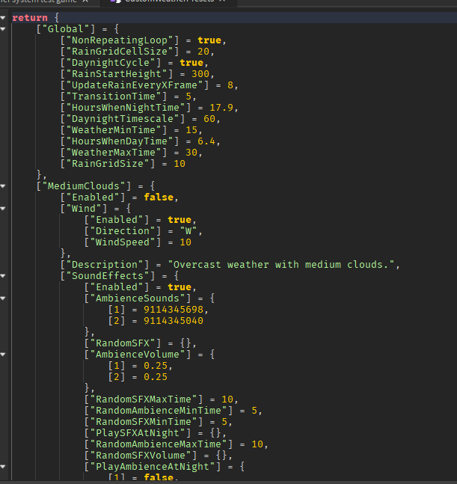
Task: Collapse the MediumClouds table fold arrow
Action: [3, 186]
